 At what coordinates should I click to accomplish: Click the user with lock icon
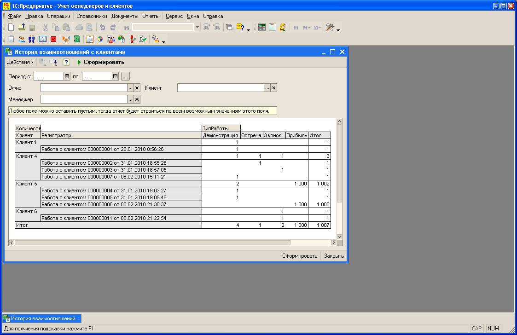pyautogui.click(x=283, y=27)
